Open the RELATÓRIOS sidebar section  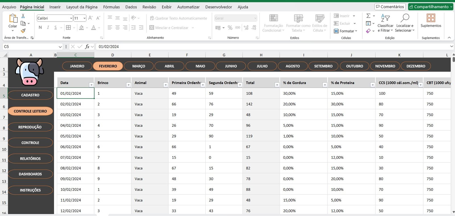click(x=30, y=158)
